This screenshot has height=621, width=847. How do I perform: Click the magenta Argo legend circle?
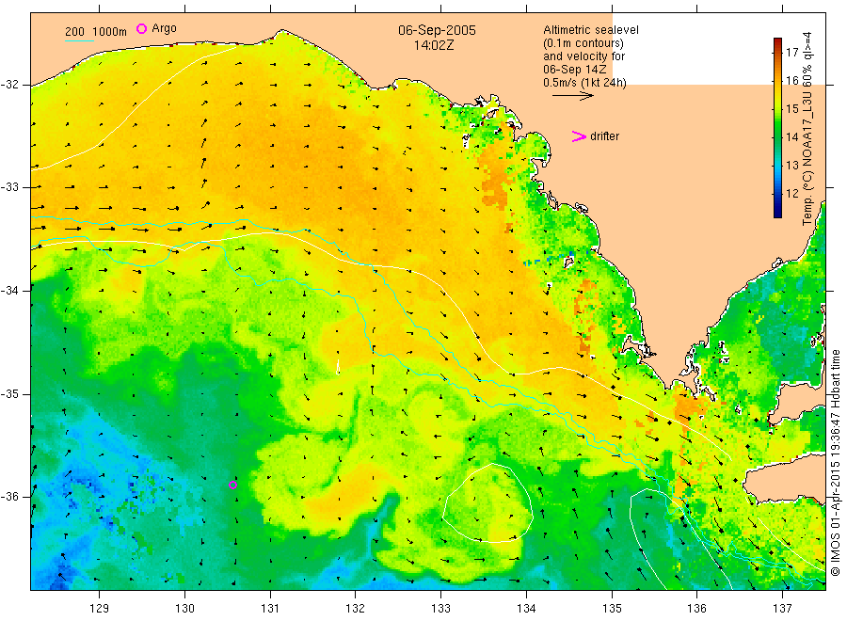141,28
